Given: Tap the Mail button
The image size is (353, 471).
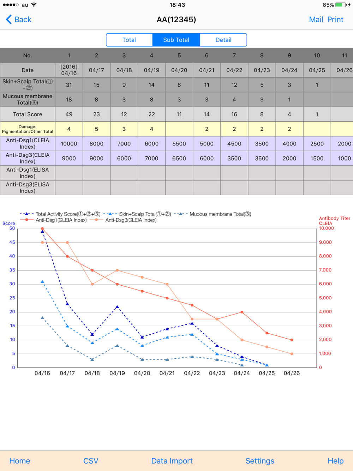Looking at the screenshot, I should point(316,19).
